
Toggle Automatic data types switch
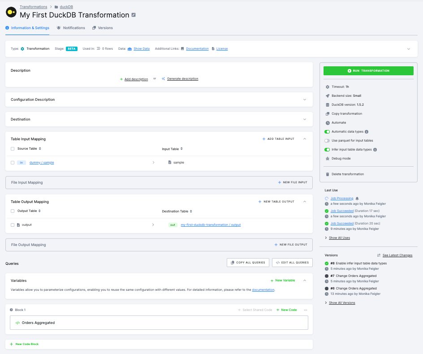click(327, 132)
